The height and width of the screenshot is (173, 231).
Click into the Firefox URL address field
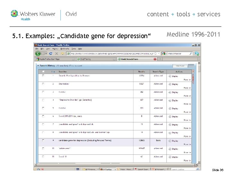(x=112, y=54)
